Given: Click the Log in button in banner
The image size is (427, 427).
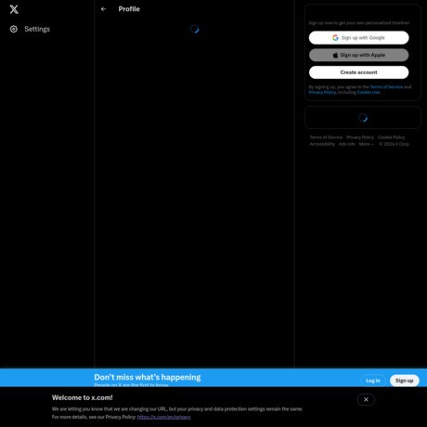Looking at the screenshot, I should (373, 381).
